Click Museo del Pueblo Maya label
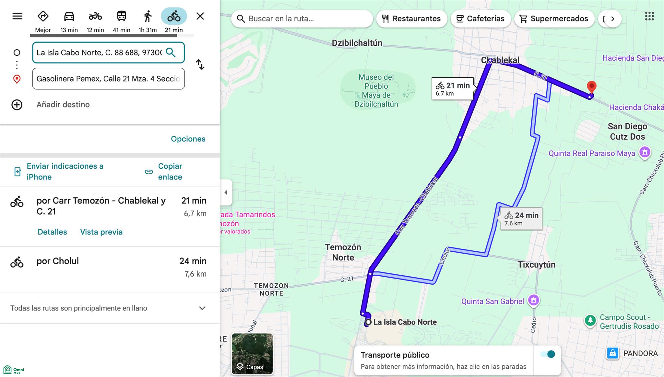The height and width of the screenshot is (377, 664). pyautogui.click(x=376, y=91)
